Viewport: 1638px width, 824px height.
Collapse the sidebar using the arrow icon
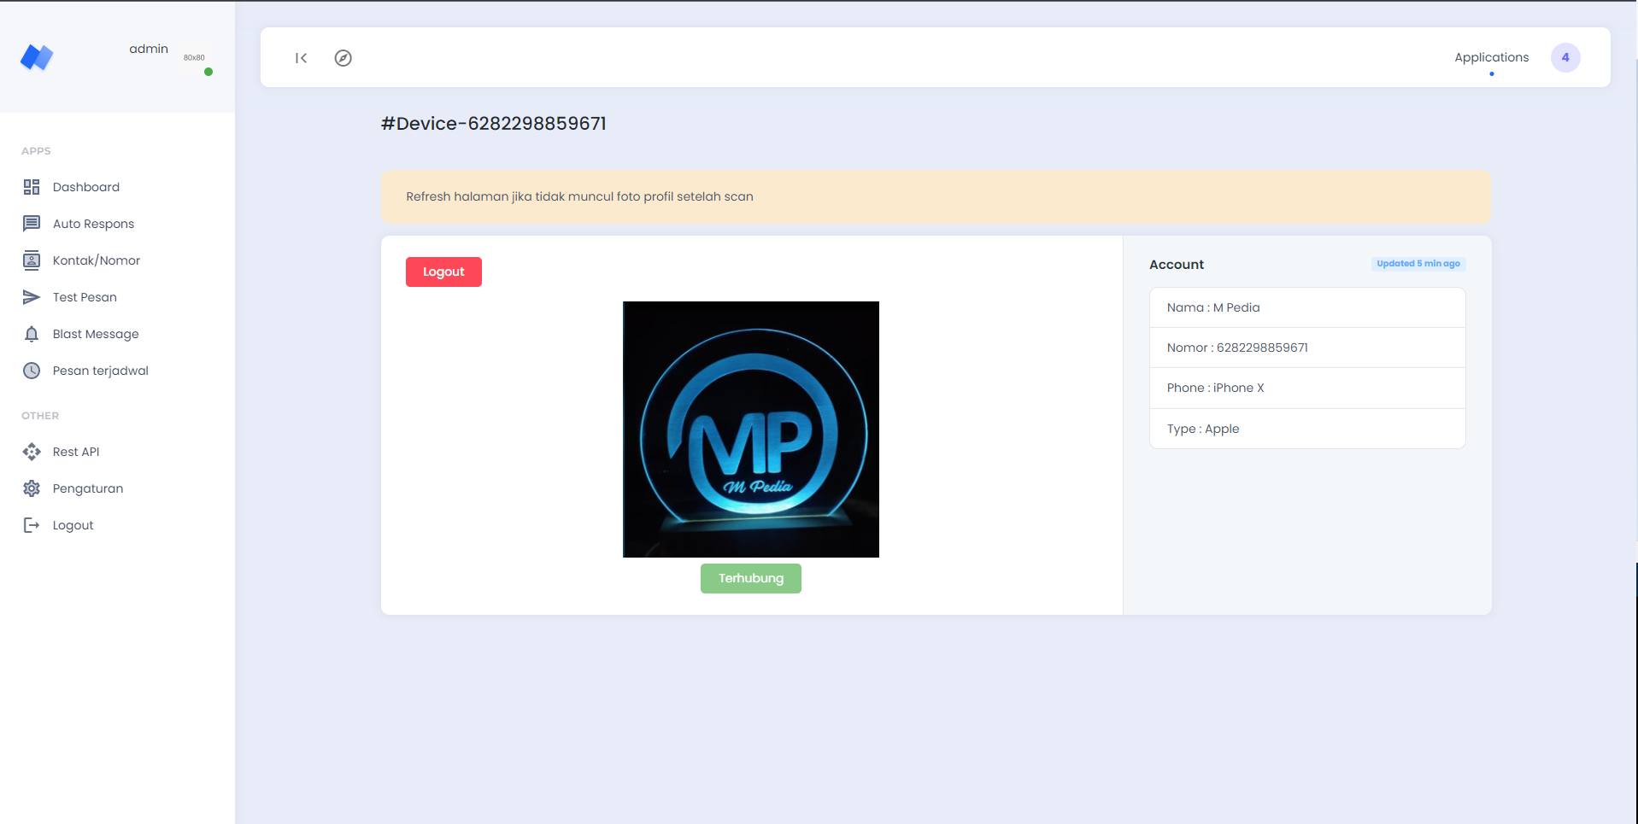[301, 58]
